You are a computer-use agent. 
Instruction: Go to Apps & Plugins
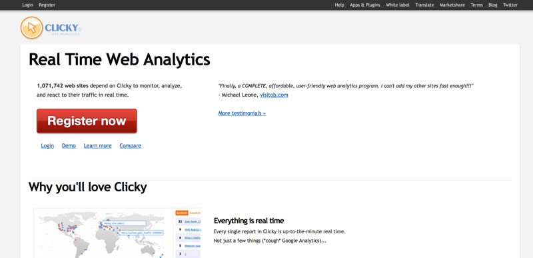pyautogui.click(x=365, y=5)
